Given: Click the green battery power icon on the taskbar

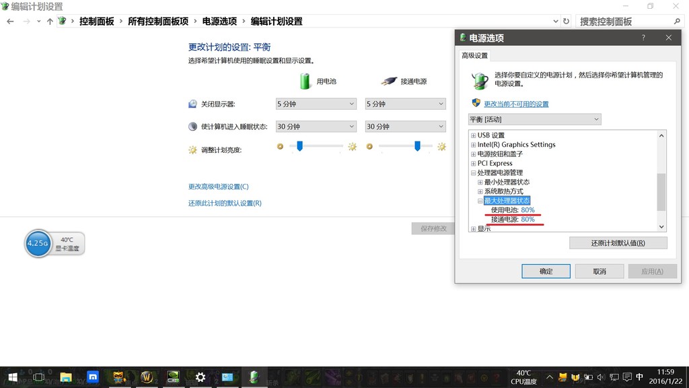Looking at the screenshot, I should tap(254, 377).
